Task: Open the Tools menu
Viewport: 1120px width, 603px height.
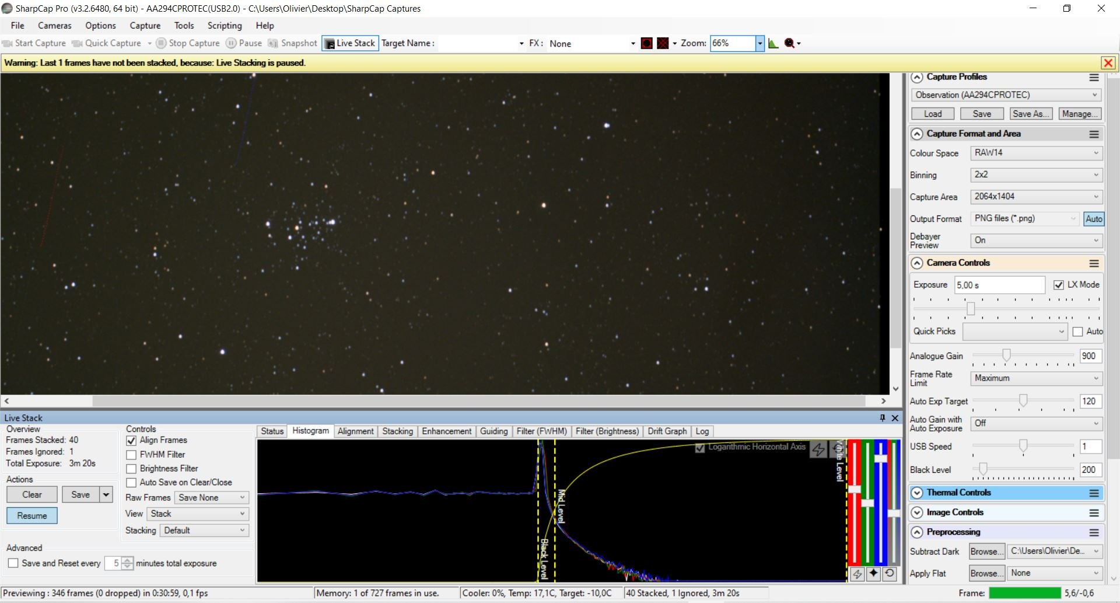Action: [x=184, y=26]
